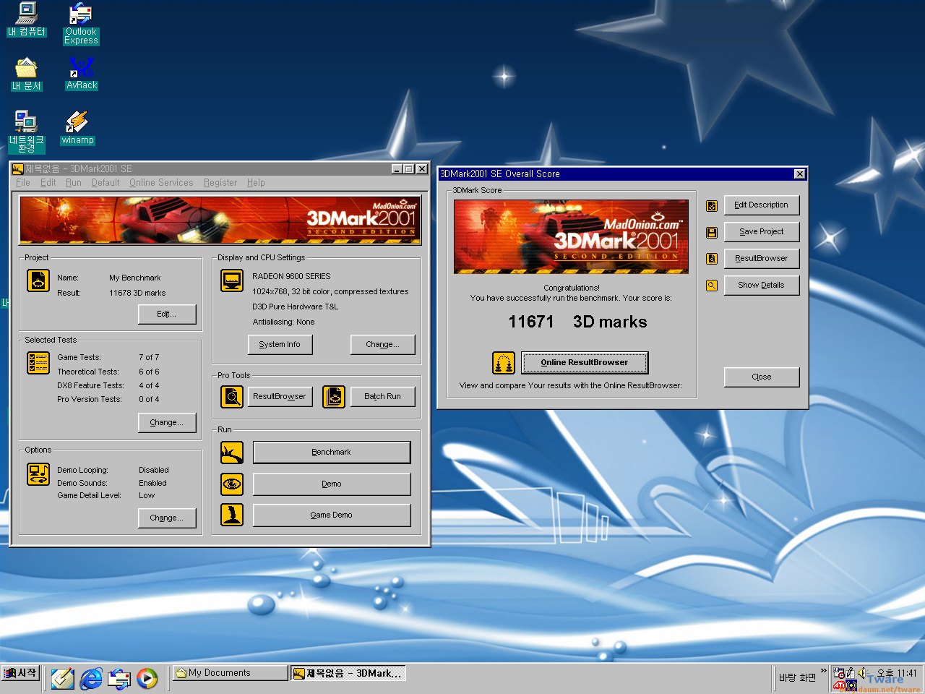The height and width of the screenshot is (694, 925).
Task: Launch Internet Explorer from quick launch
Action: tap(91, 678)
